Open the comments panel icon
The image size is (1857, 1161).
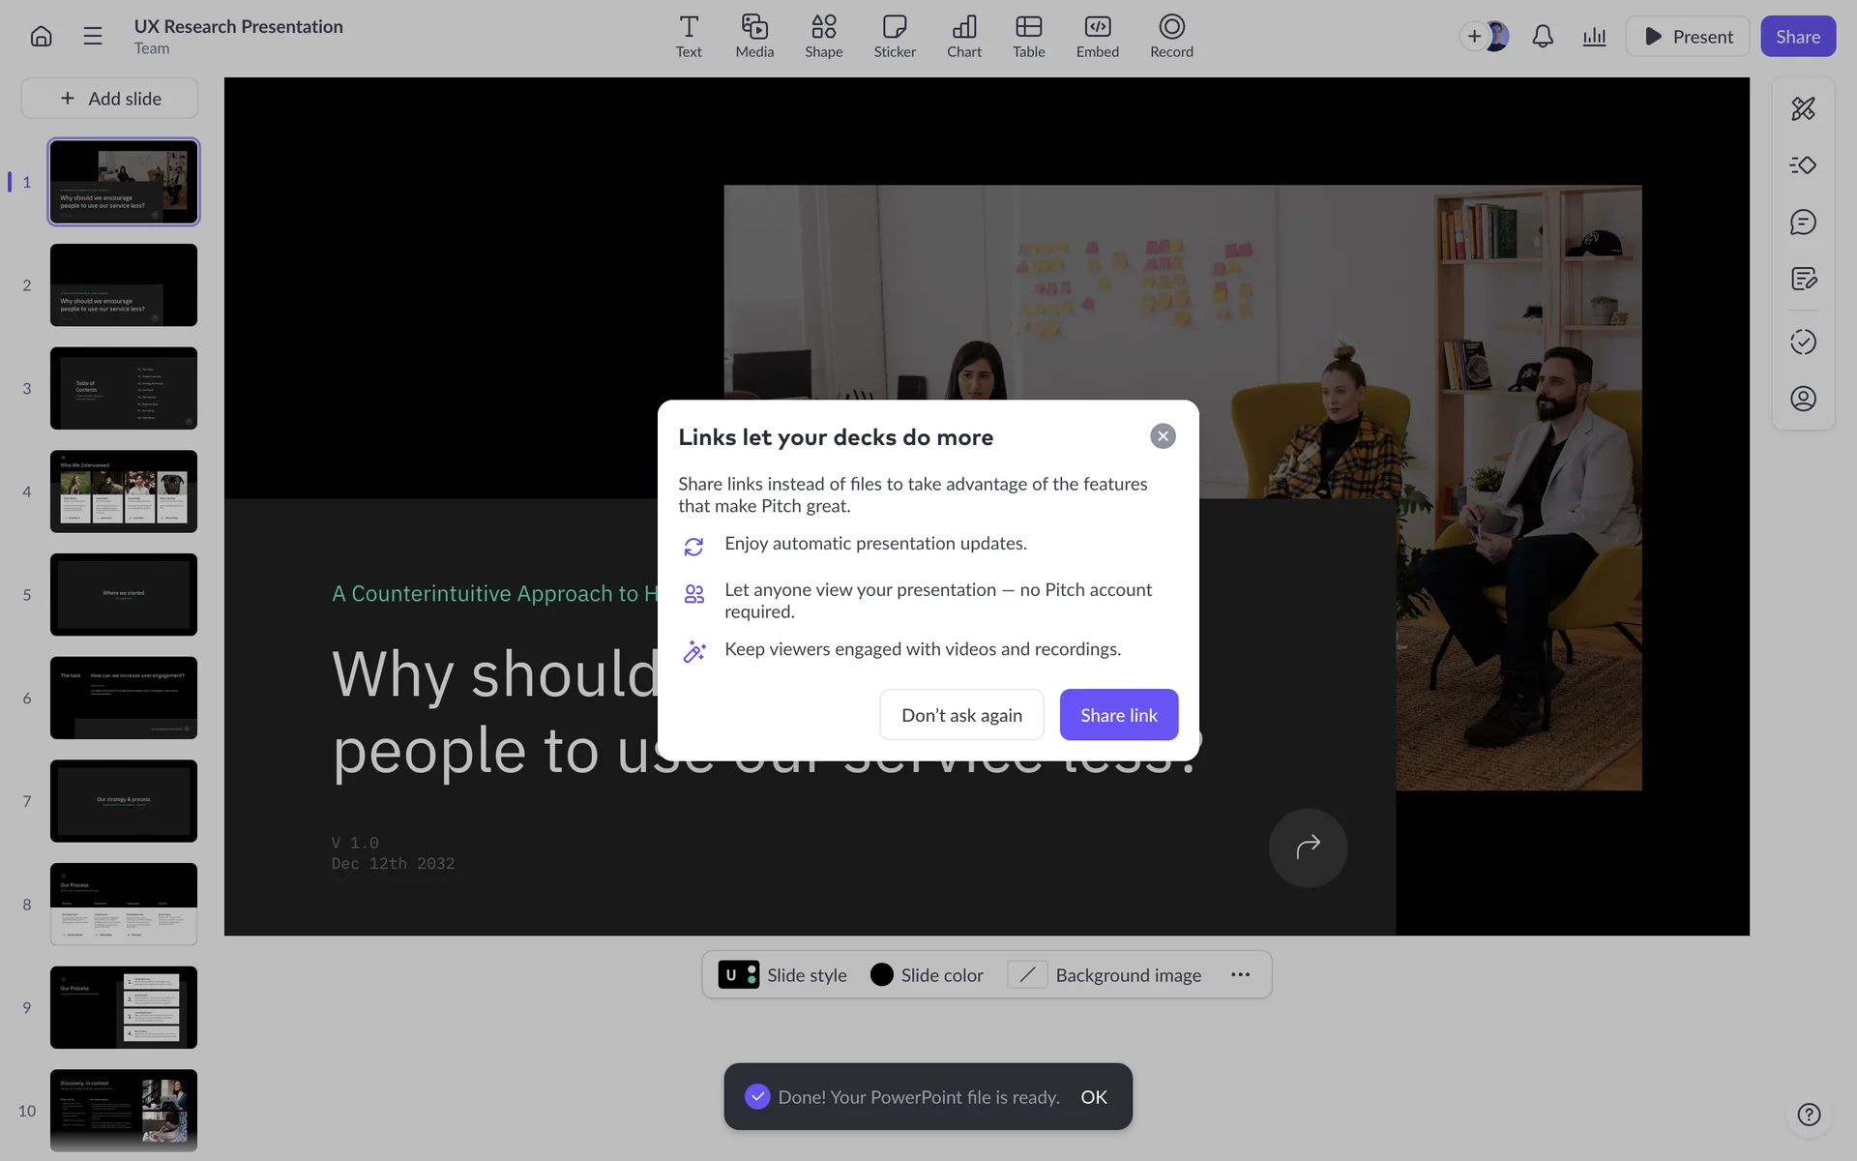pos(1803,223)
